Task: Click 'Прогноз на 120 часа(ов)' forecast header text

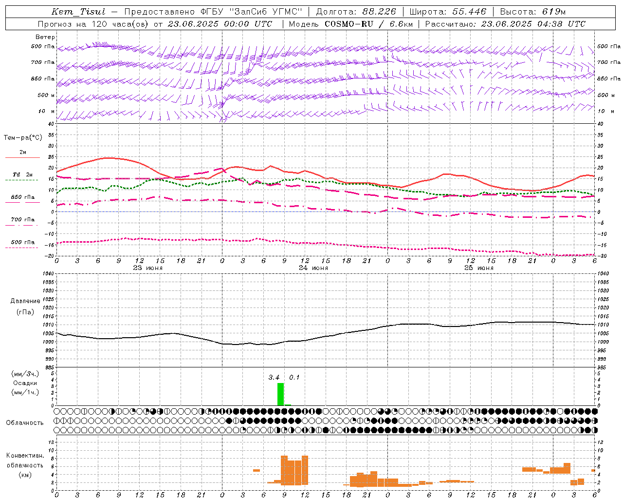Action: pyautogui.click(x=94, y=24)
